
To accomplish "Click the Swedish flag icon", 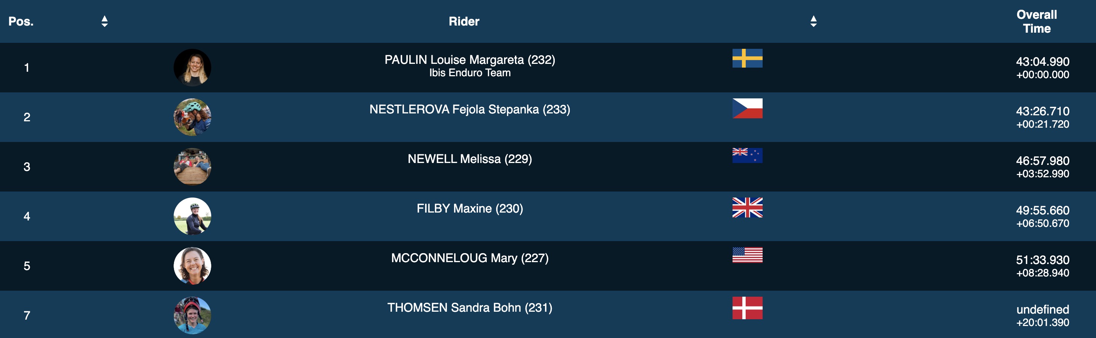I will pyautogui.click(x=747, y=58).
